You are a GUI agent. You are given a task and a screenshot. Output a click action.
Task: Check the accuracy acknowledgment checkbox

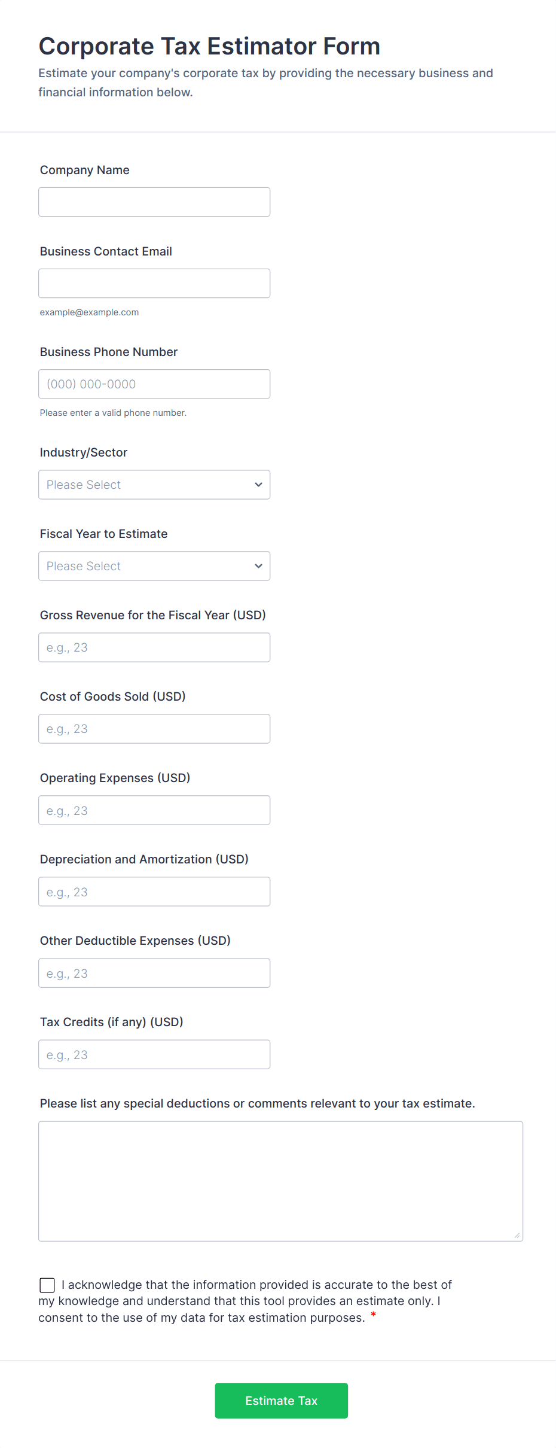point(47,1285)
